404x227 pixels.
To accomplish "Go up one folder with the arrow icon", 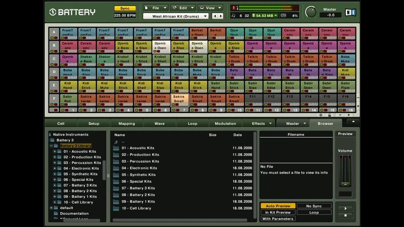I will (116, 142).
